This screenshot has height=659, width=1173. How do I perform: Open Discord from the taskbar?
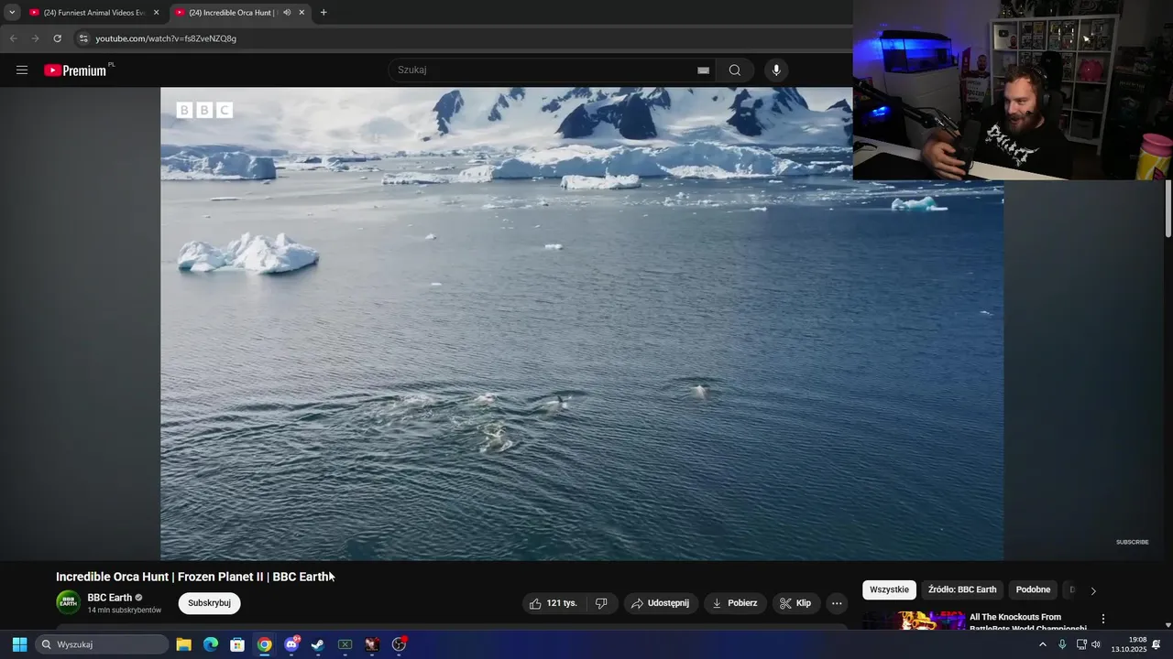coord(291,644)
